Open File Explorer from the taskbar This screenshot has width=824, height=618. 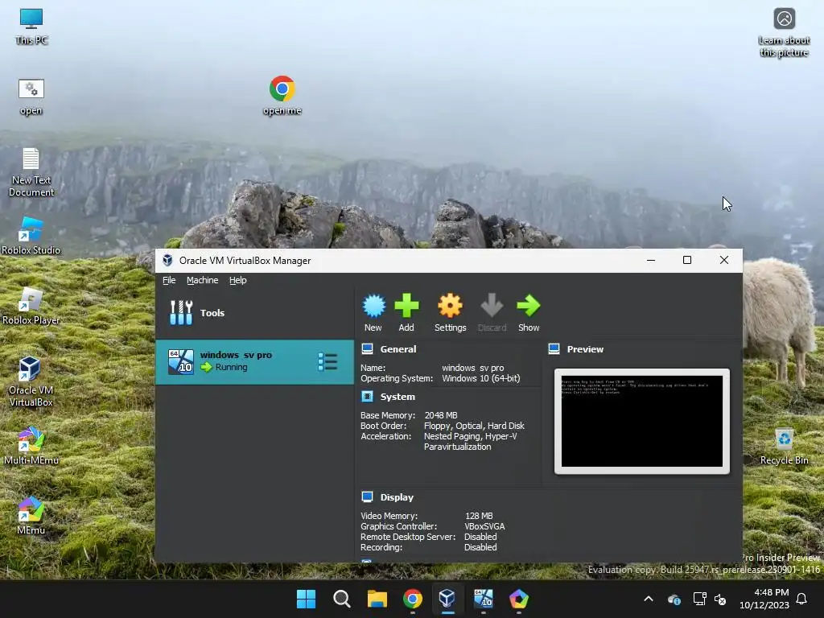[x=377, y=599]
